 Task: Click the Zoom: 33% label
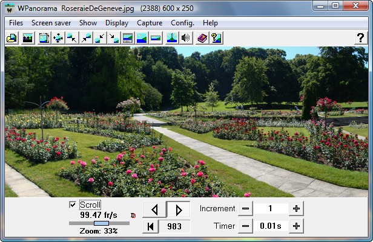coord(99,231)
